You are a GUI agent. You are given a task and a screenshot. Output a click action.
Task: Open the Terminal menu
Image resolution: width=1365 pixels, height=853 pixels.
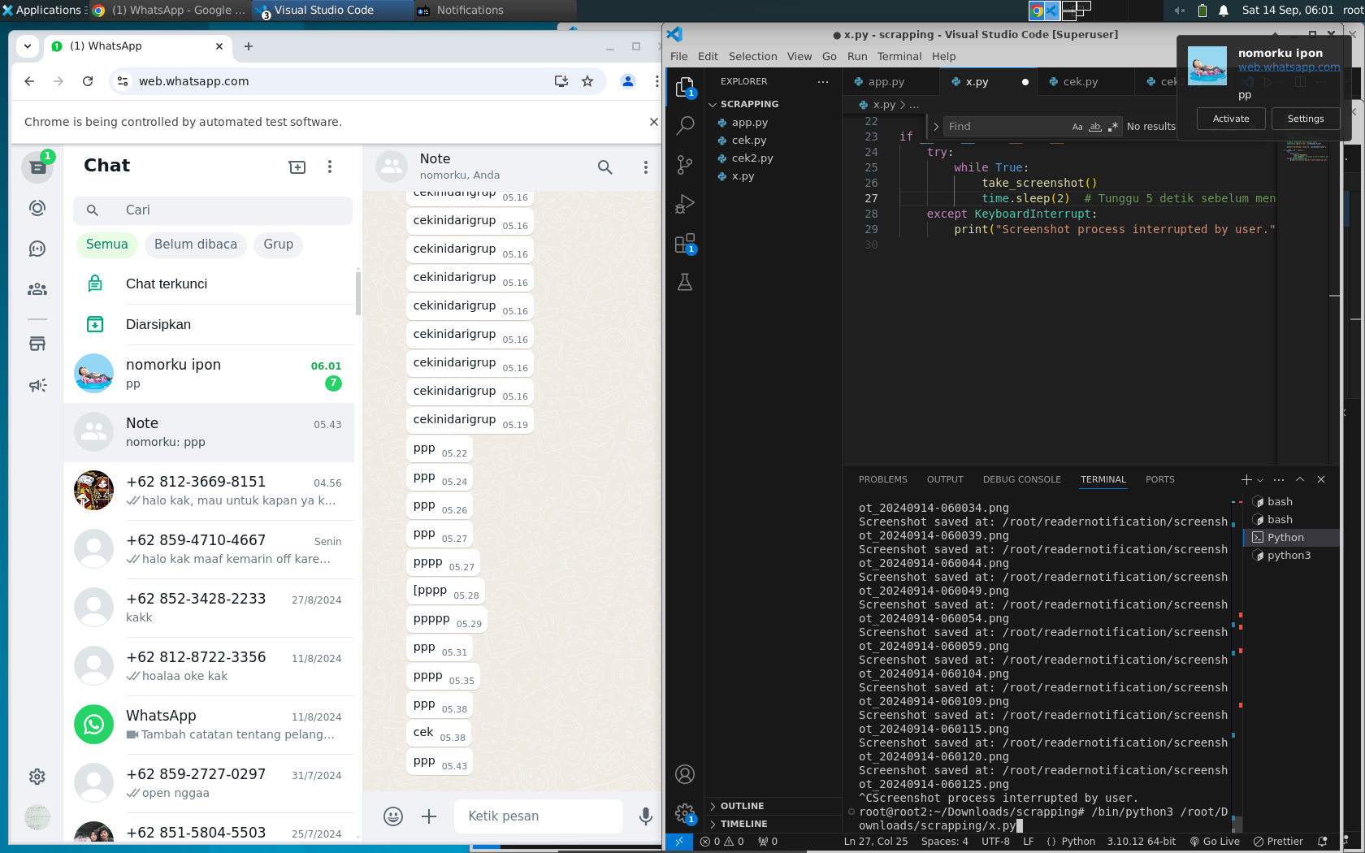899,56
